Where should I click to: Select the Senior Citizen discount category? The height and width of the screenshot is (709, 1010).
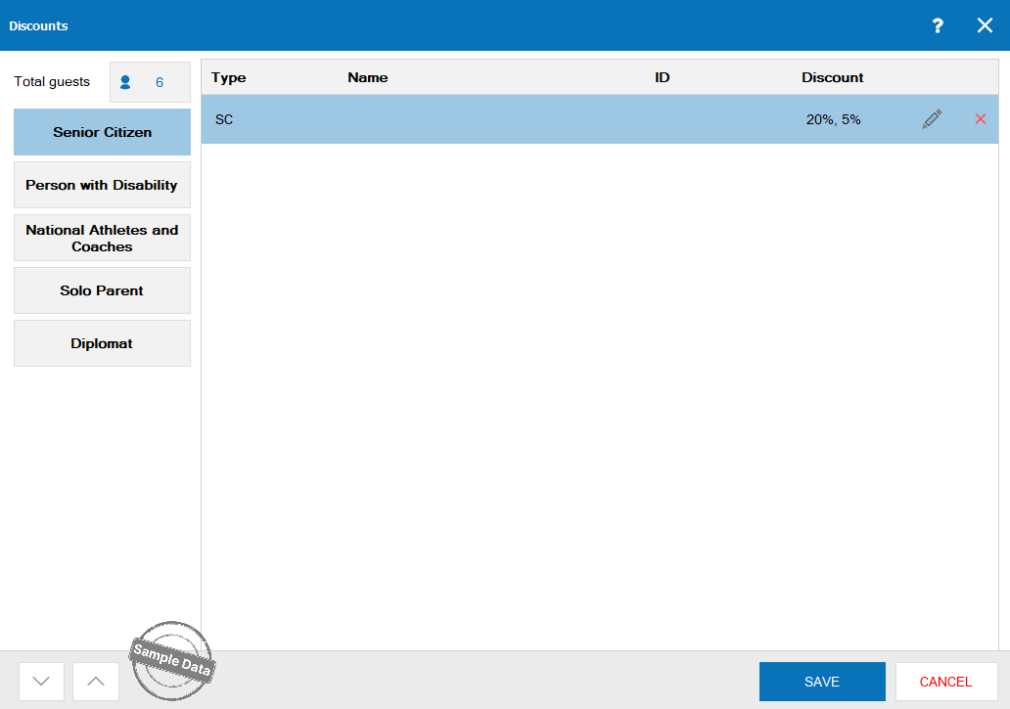coord(102,132)
